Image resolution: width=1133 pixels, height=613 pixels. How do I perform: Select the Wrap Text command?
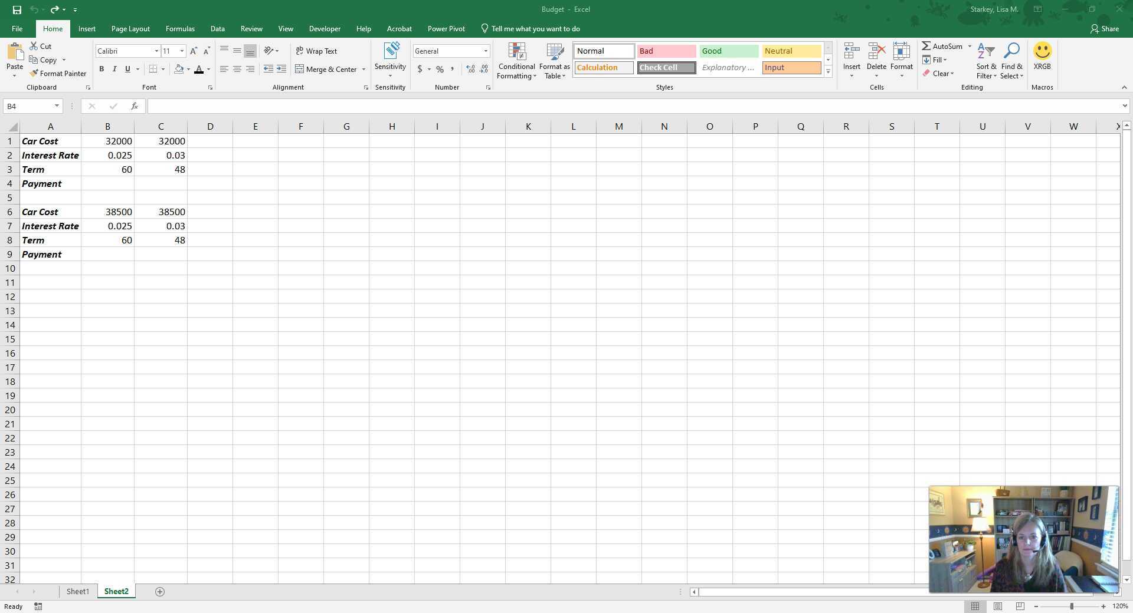tap(317, 51)
